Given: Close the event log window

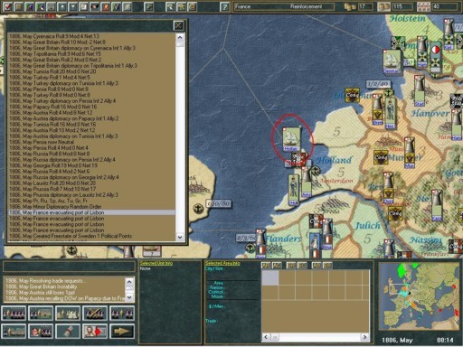Looking at the screenshot, I should pos(178,25).
